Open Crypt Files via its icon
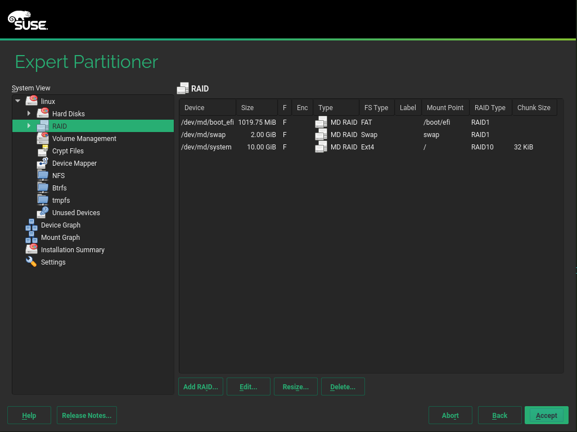The width and height of the screenshot is (577, 432). 43,151
